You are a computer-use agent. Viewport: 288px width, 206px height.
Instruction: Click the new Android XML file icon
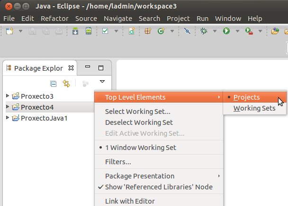132,31
